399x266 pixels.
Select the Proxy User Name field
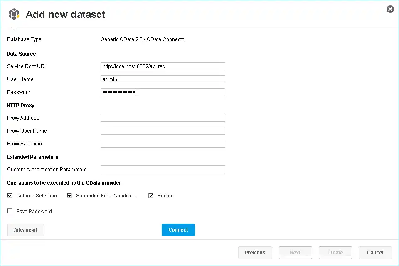163,131
